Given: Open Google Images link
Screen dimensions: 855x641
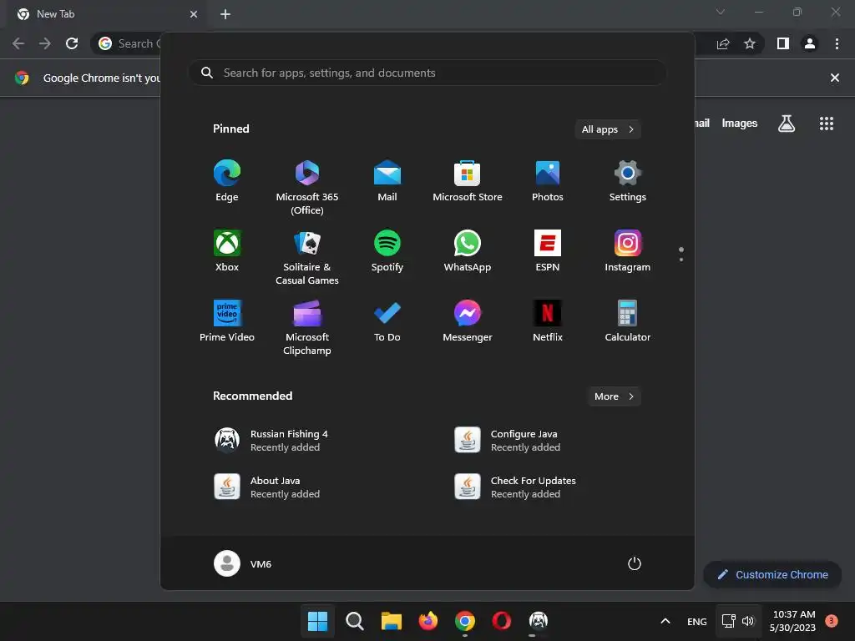Looking at the screenshot, I should [740, 124].
